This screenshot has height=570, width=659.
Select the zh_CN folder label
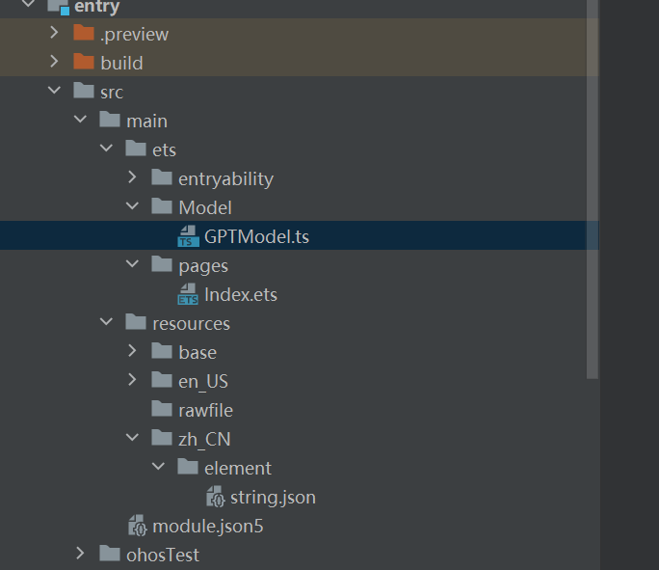point(204,440)
